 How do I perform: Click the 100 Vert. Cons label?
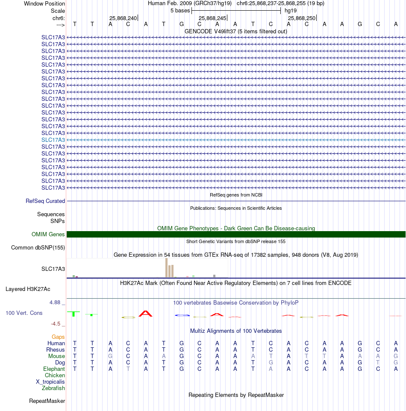[x=24, y=313]
